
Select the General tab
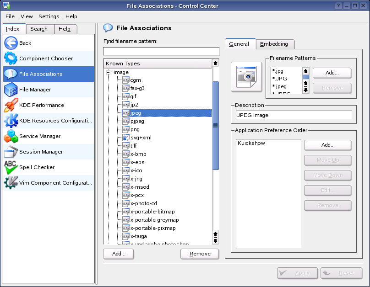coord(240,44)
